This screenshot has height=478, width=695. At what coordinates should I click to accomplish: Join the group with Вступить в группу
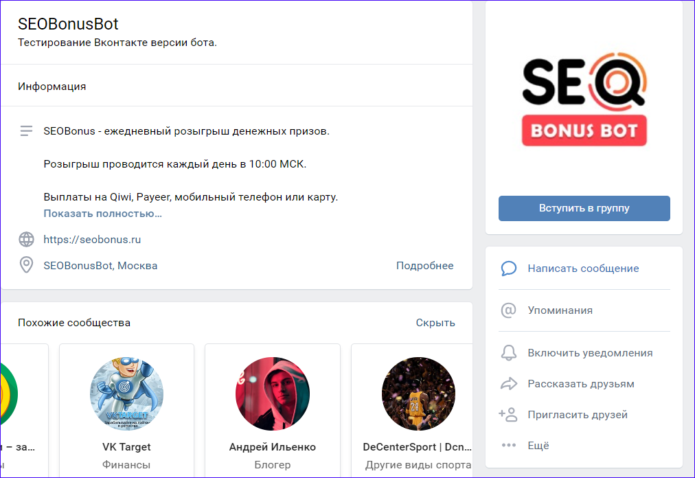[x=584, y=208]
